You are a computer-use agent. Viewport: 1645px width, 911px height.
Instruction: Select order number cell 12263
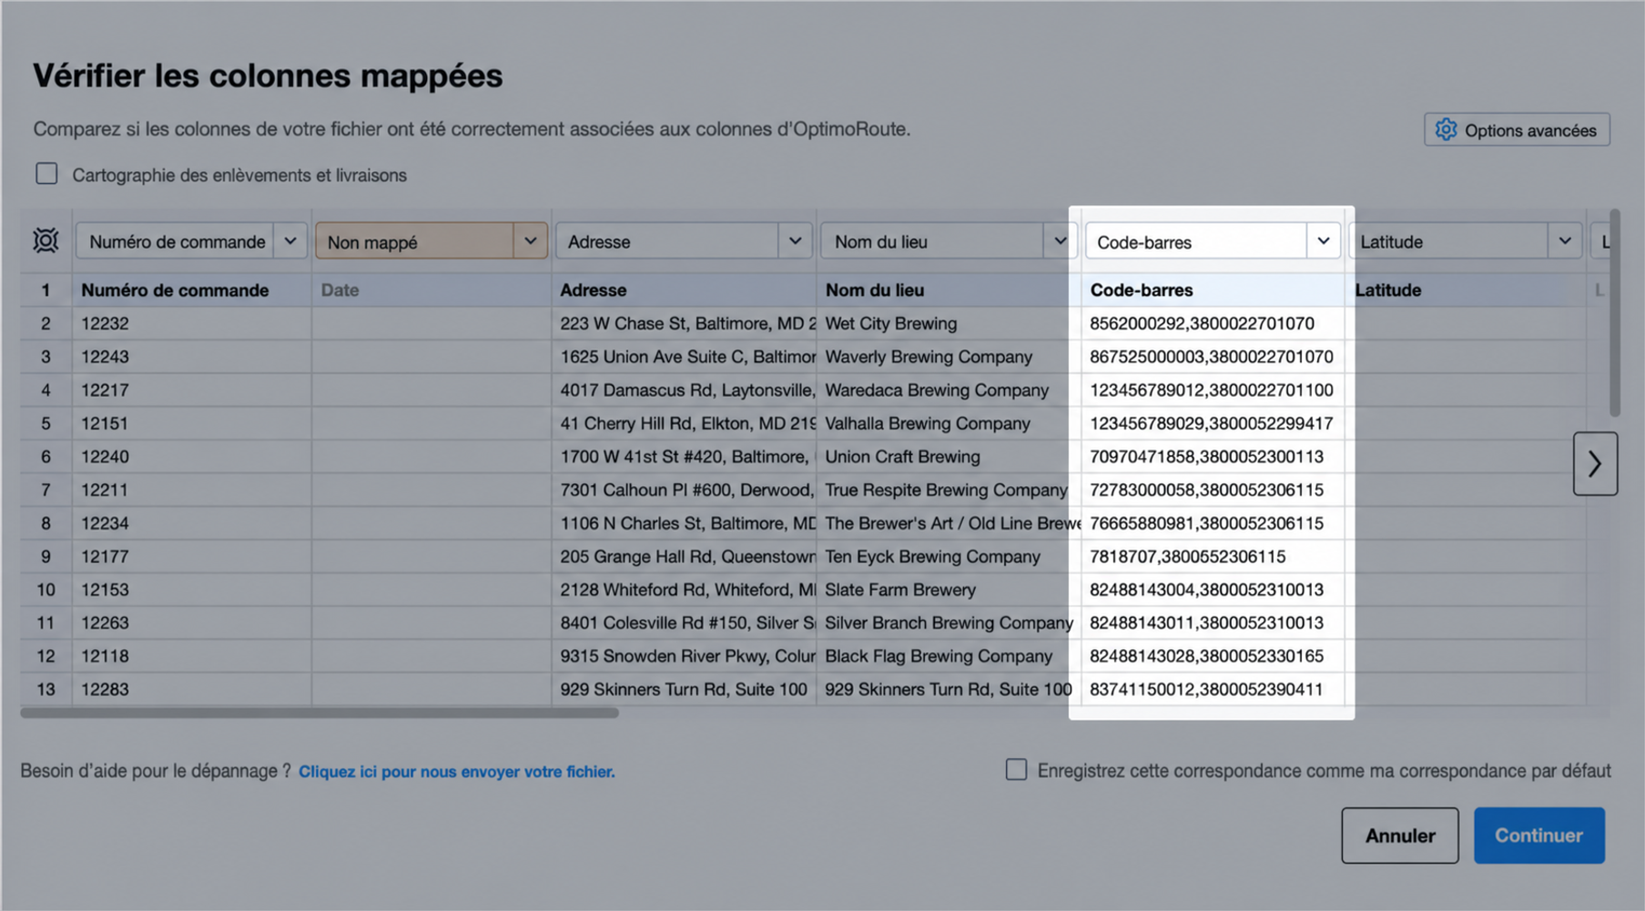click(192, 623)
